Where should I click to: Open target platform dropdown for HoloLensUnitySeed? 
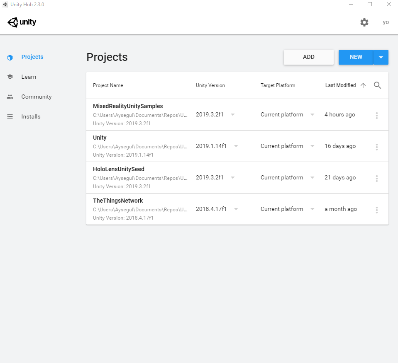pos(313,177)
